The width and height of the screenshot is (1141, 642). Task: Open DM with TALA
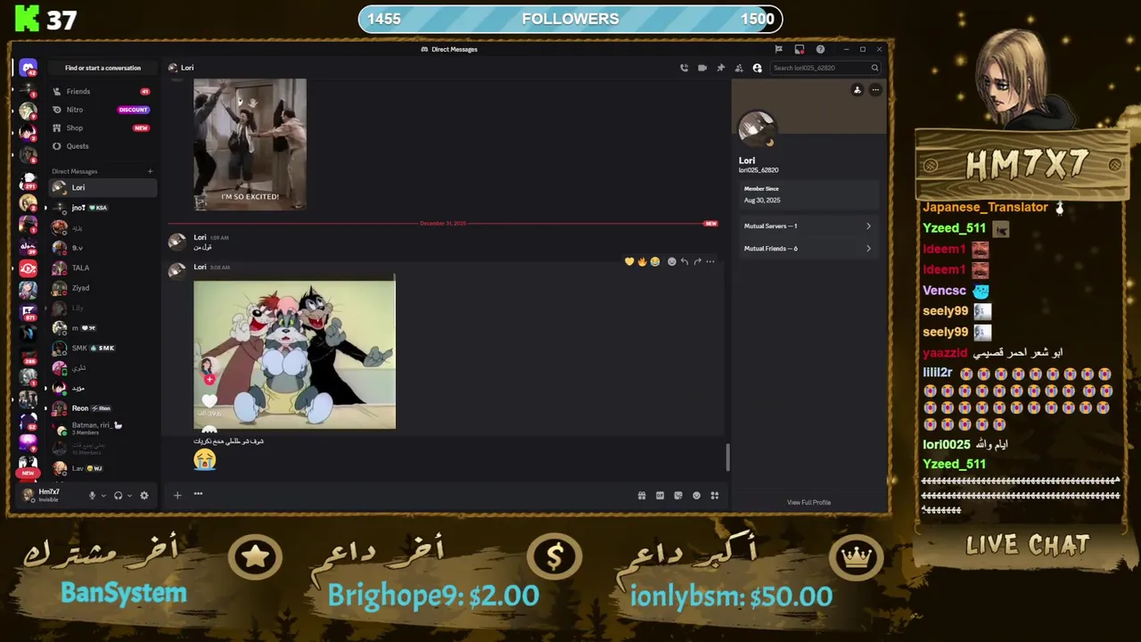coord(102,267)
